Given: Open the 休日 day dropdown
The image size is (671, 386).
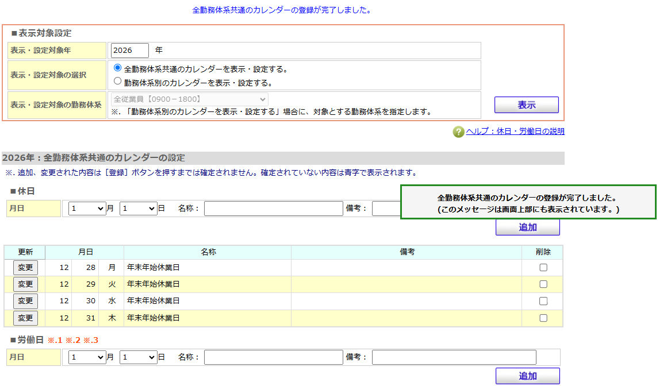Looking at the screenshot, I should coord(138,209).
